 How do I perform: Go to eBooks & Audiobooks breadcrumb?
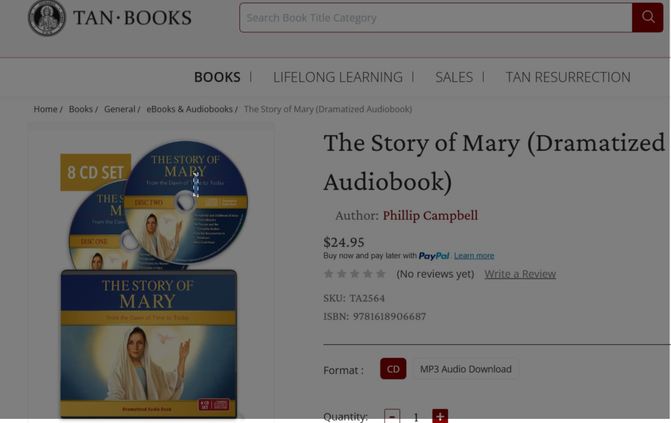coord(189,109)
